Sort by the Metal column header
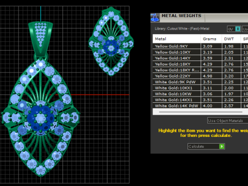The image size is (248, 186). (x=177, y=39)
